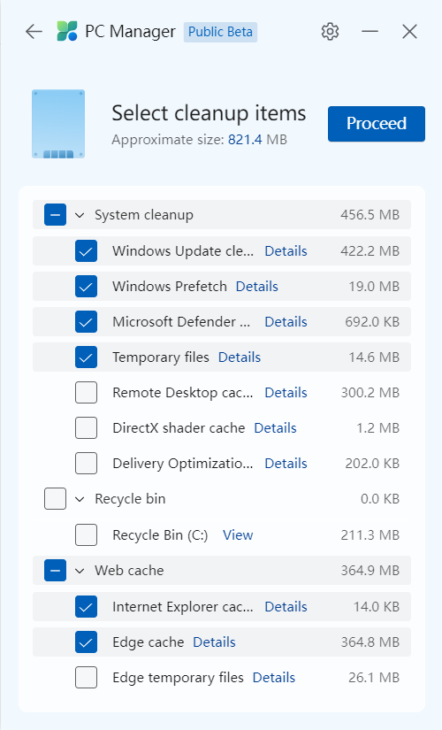This screenshot has height=730, width=442.
Task: Check the Recycle bin group checkbox
Action: pos(55,499)
